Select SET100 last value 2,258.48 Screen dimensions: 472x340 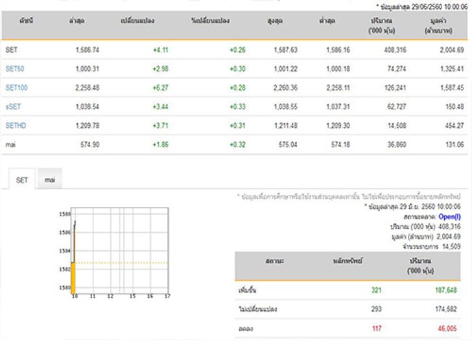point(88,88)
